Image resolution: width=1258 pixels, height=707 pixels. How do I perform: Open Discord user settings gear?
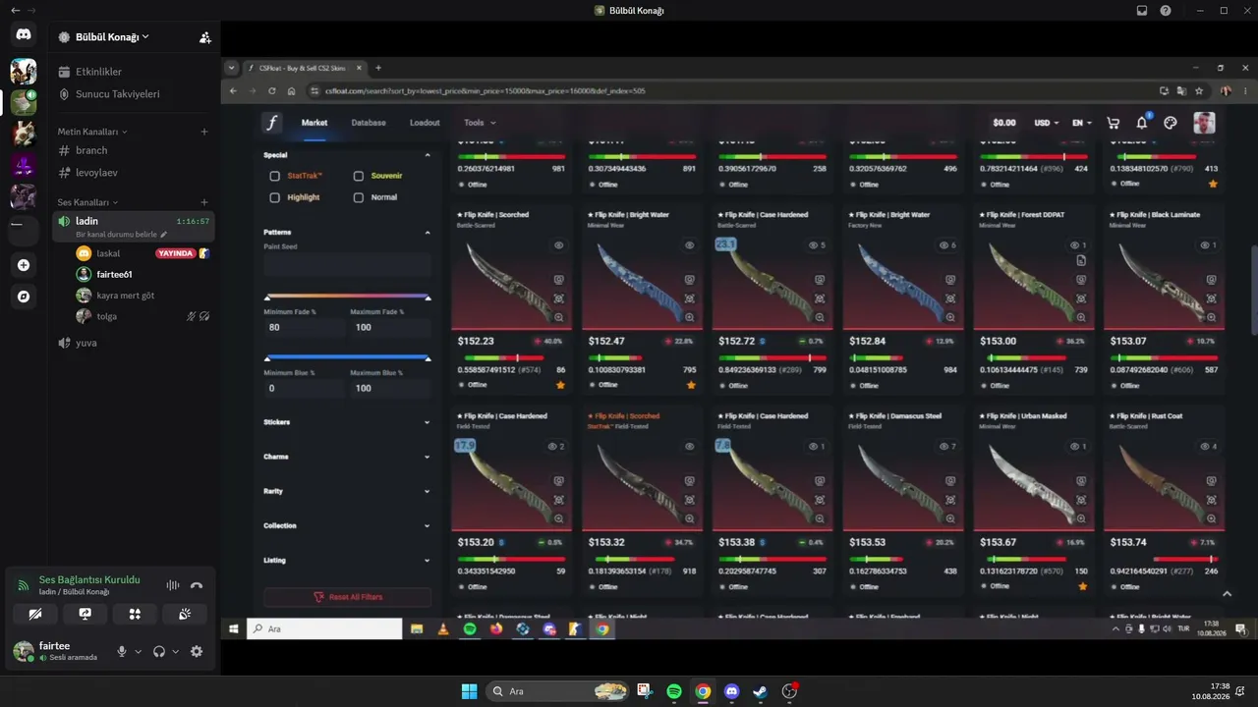pos(197,651)
